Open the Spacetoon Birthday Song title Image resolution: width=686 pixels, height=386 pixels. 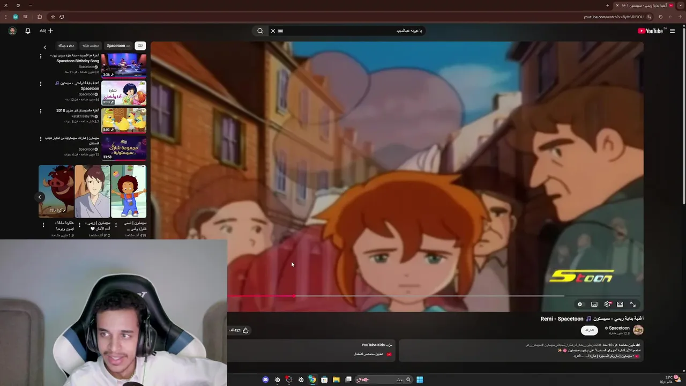[x=75, y=58]
